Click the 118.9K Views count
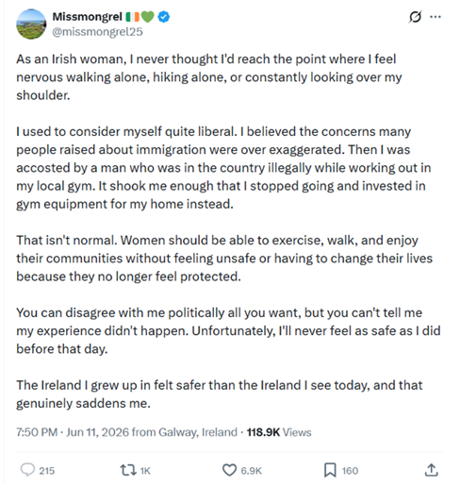Viewport: 460px width, 486px height. [x=279, y=432]
